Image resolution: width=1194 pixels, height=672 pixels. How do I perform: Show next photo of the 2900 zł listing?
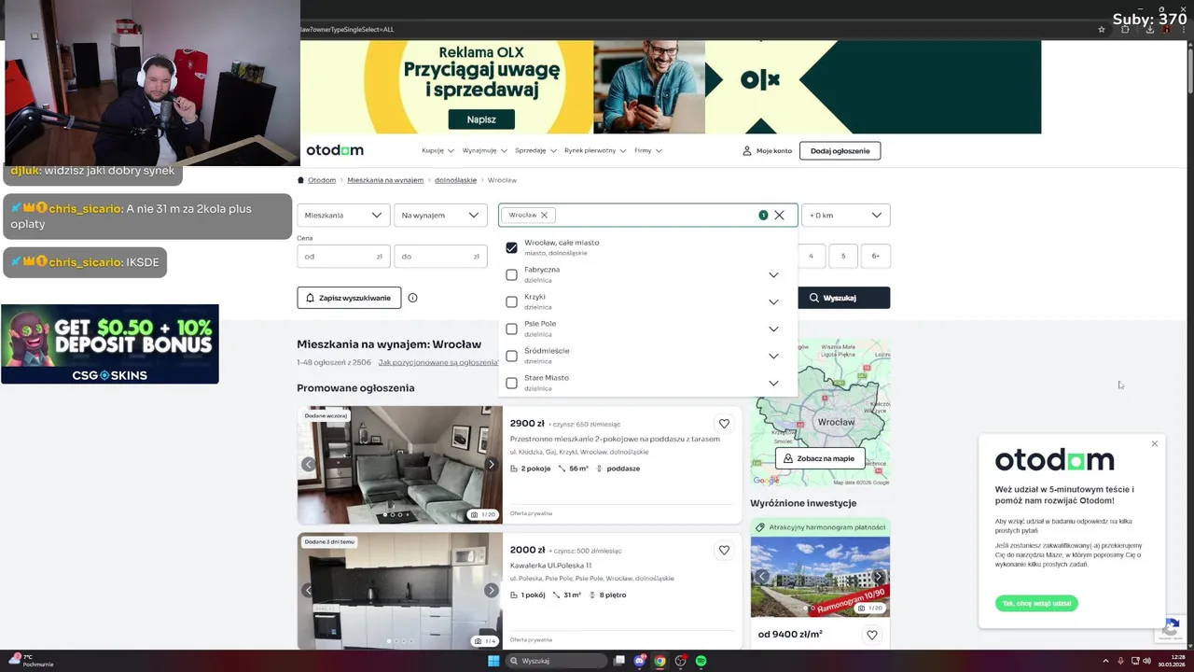pyautogui.click(x=491, y=464)
